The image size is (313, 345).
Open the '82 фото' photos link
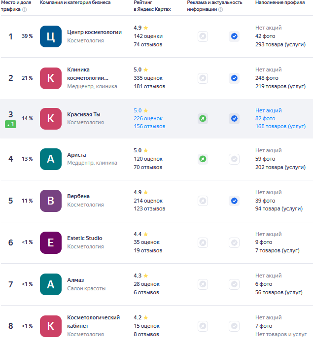pos(265,118)
